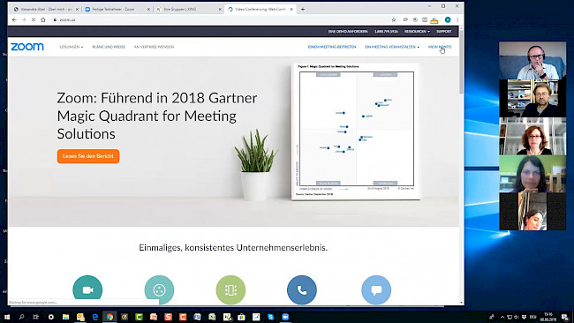Click the zoom.us address bar
The height and width of the screenshot is (323, 574).
(x=220, y=19)
